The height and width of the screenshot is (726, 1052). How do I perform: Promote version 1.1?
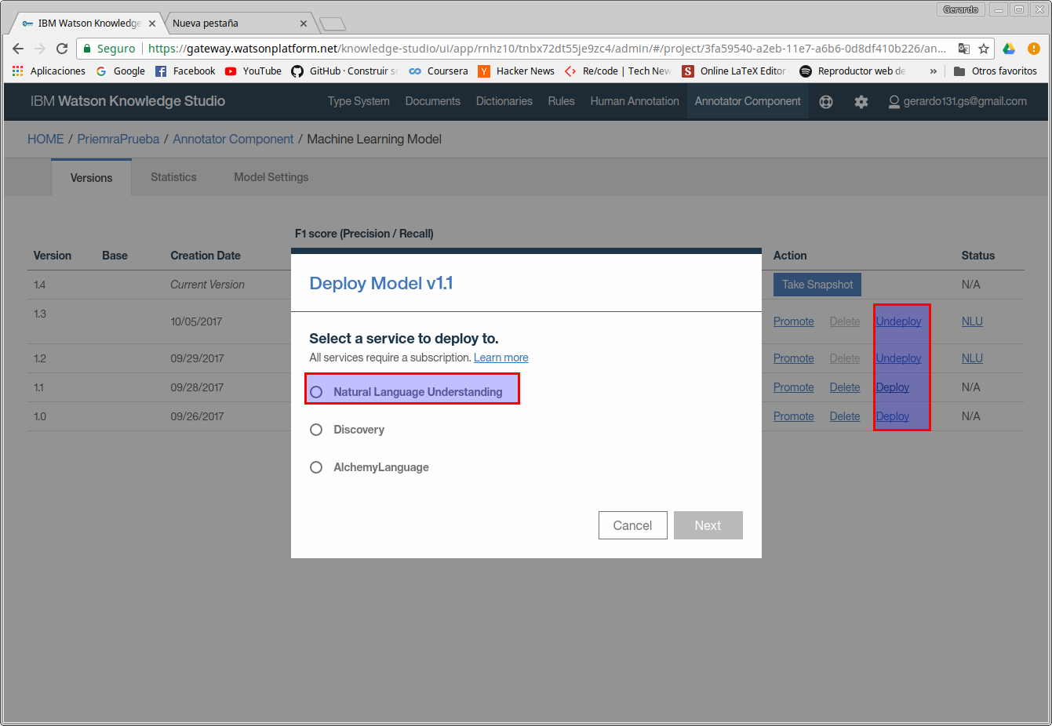(x=793, y=387)
